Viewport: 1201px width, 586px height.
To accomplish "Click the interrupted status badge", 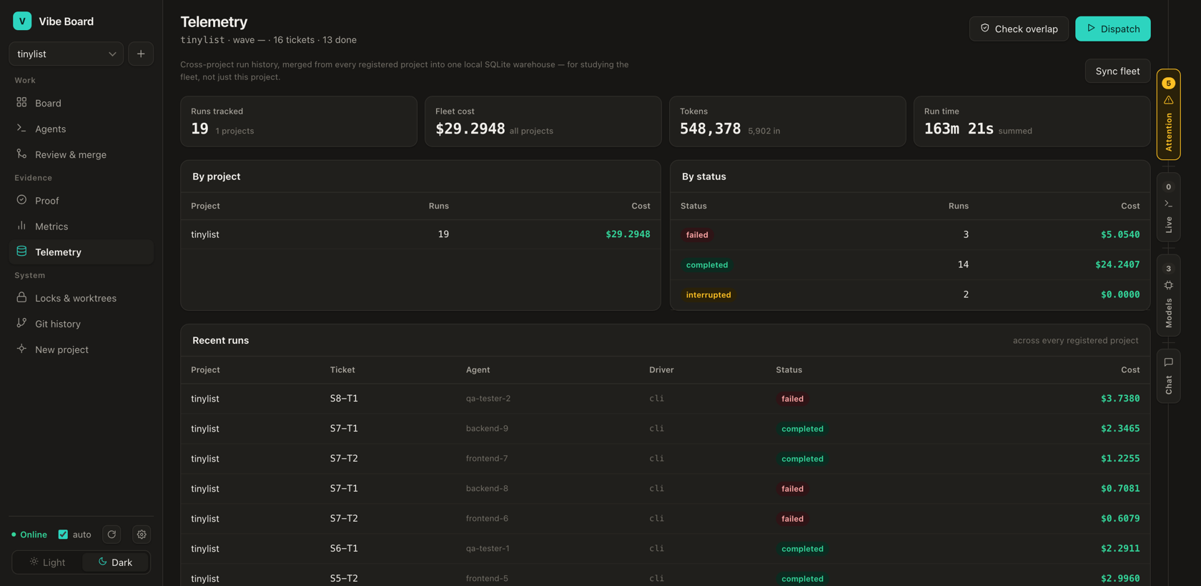I will coord(708,294).
